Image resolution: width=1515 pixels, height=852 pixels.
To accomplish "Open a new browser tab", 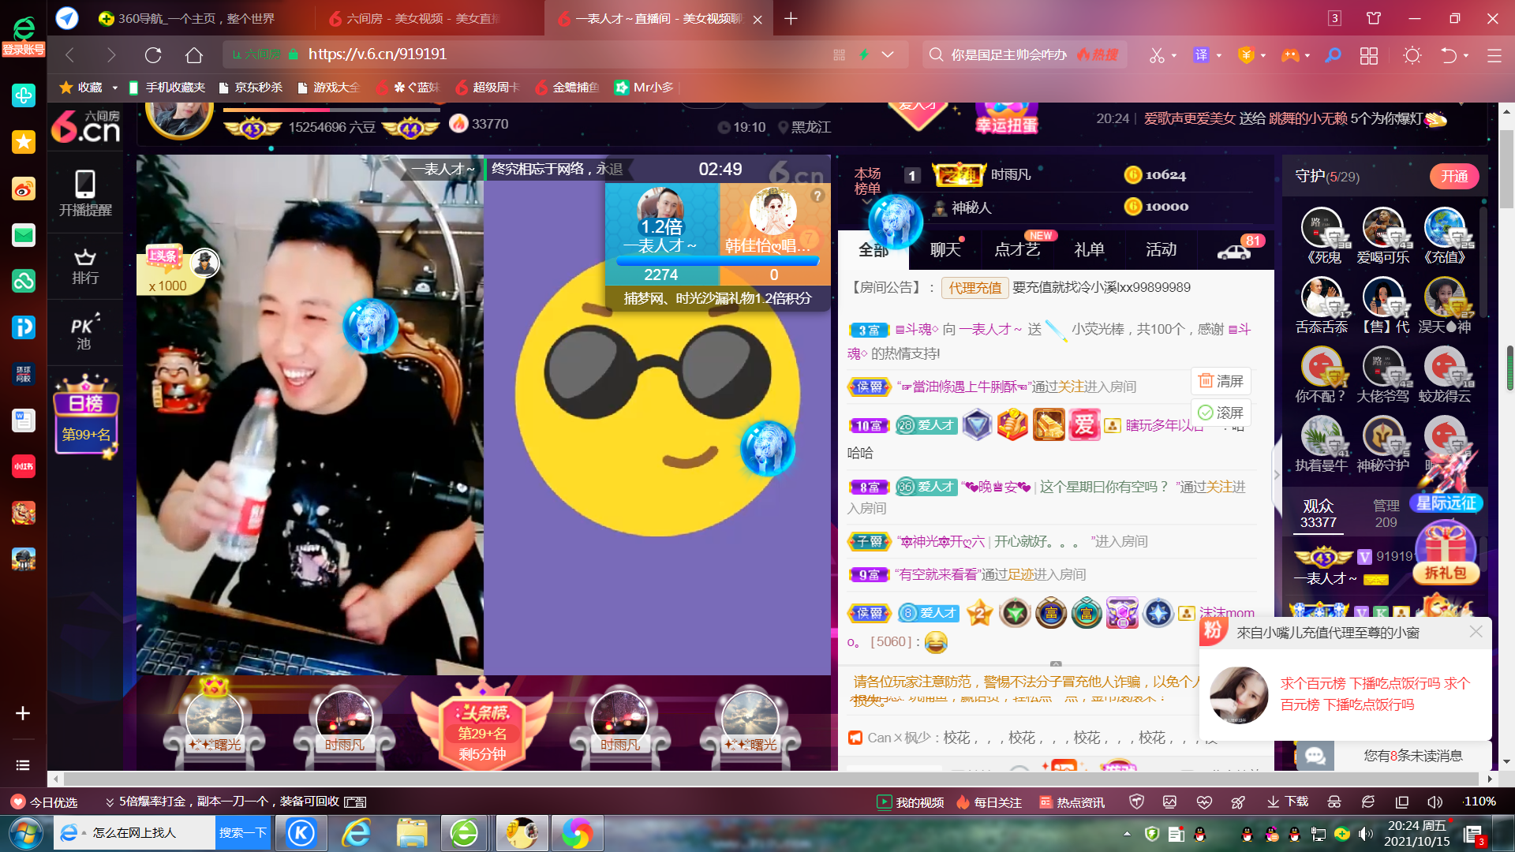I will click(x=791, y=18).
